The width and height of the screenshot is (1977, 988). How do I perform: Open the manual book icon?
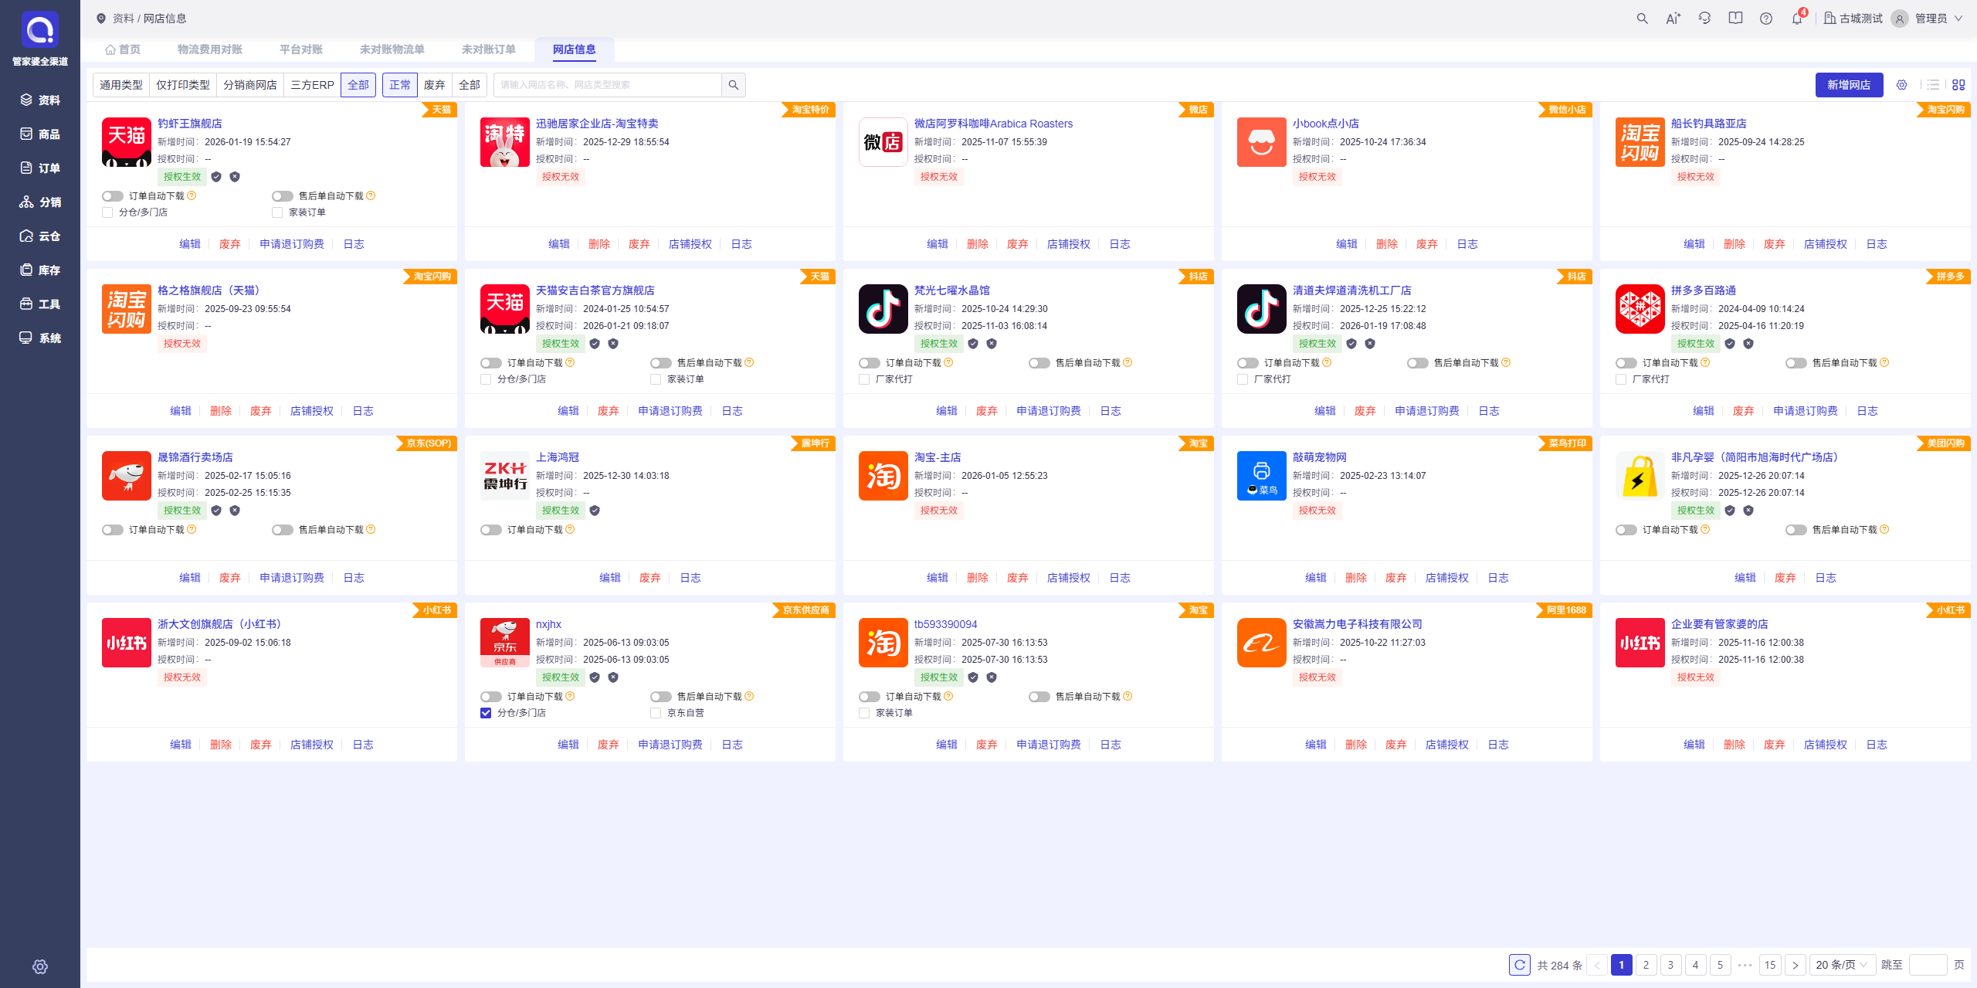point(1735,19)
